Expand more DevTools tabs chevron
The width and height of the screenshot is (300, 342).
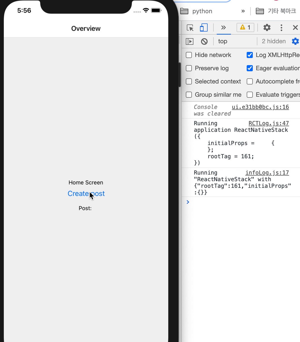pos(224,27)
